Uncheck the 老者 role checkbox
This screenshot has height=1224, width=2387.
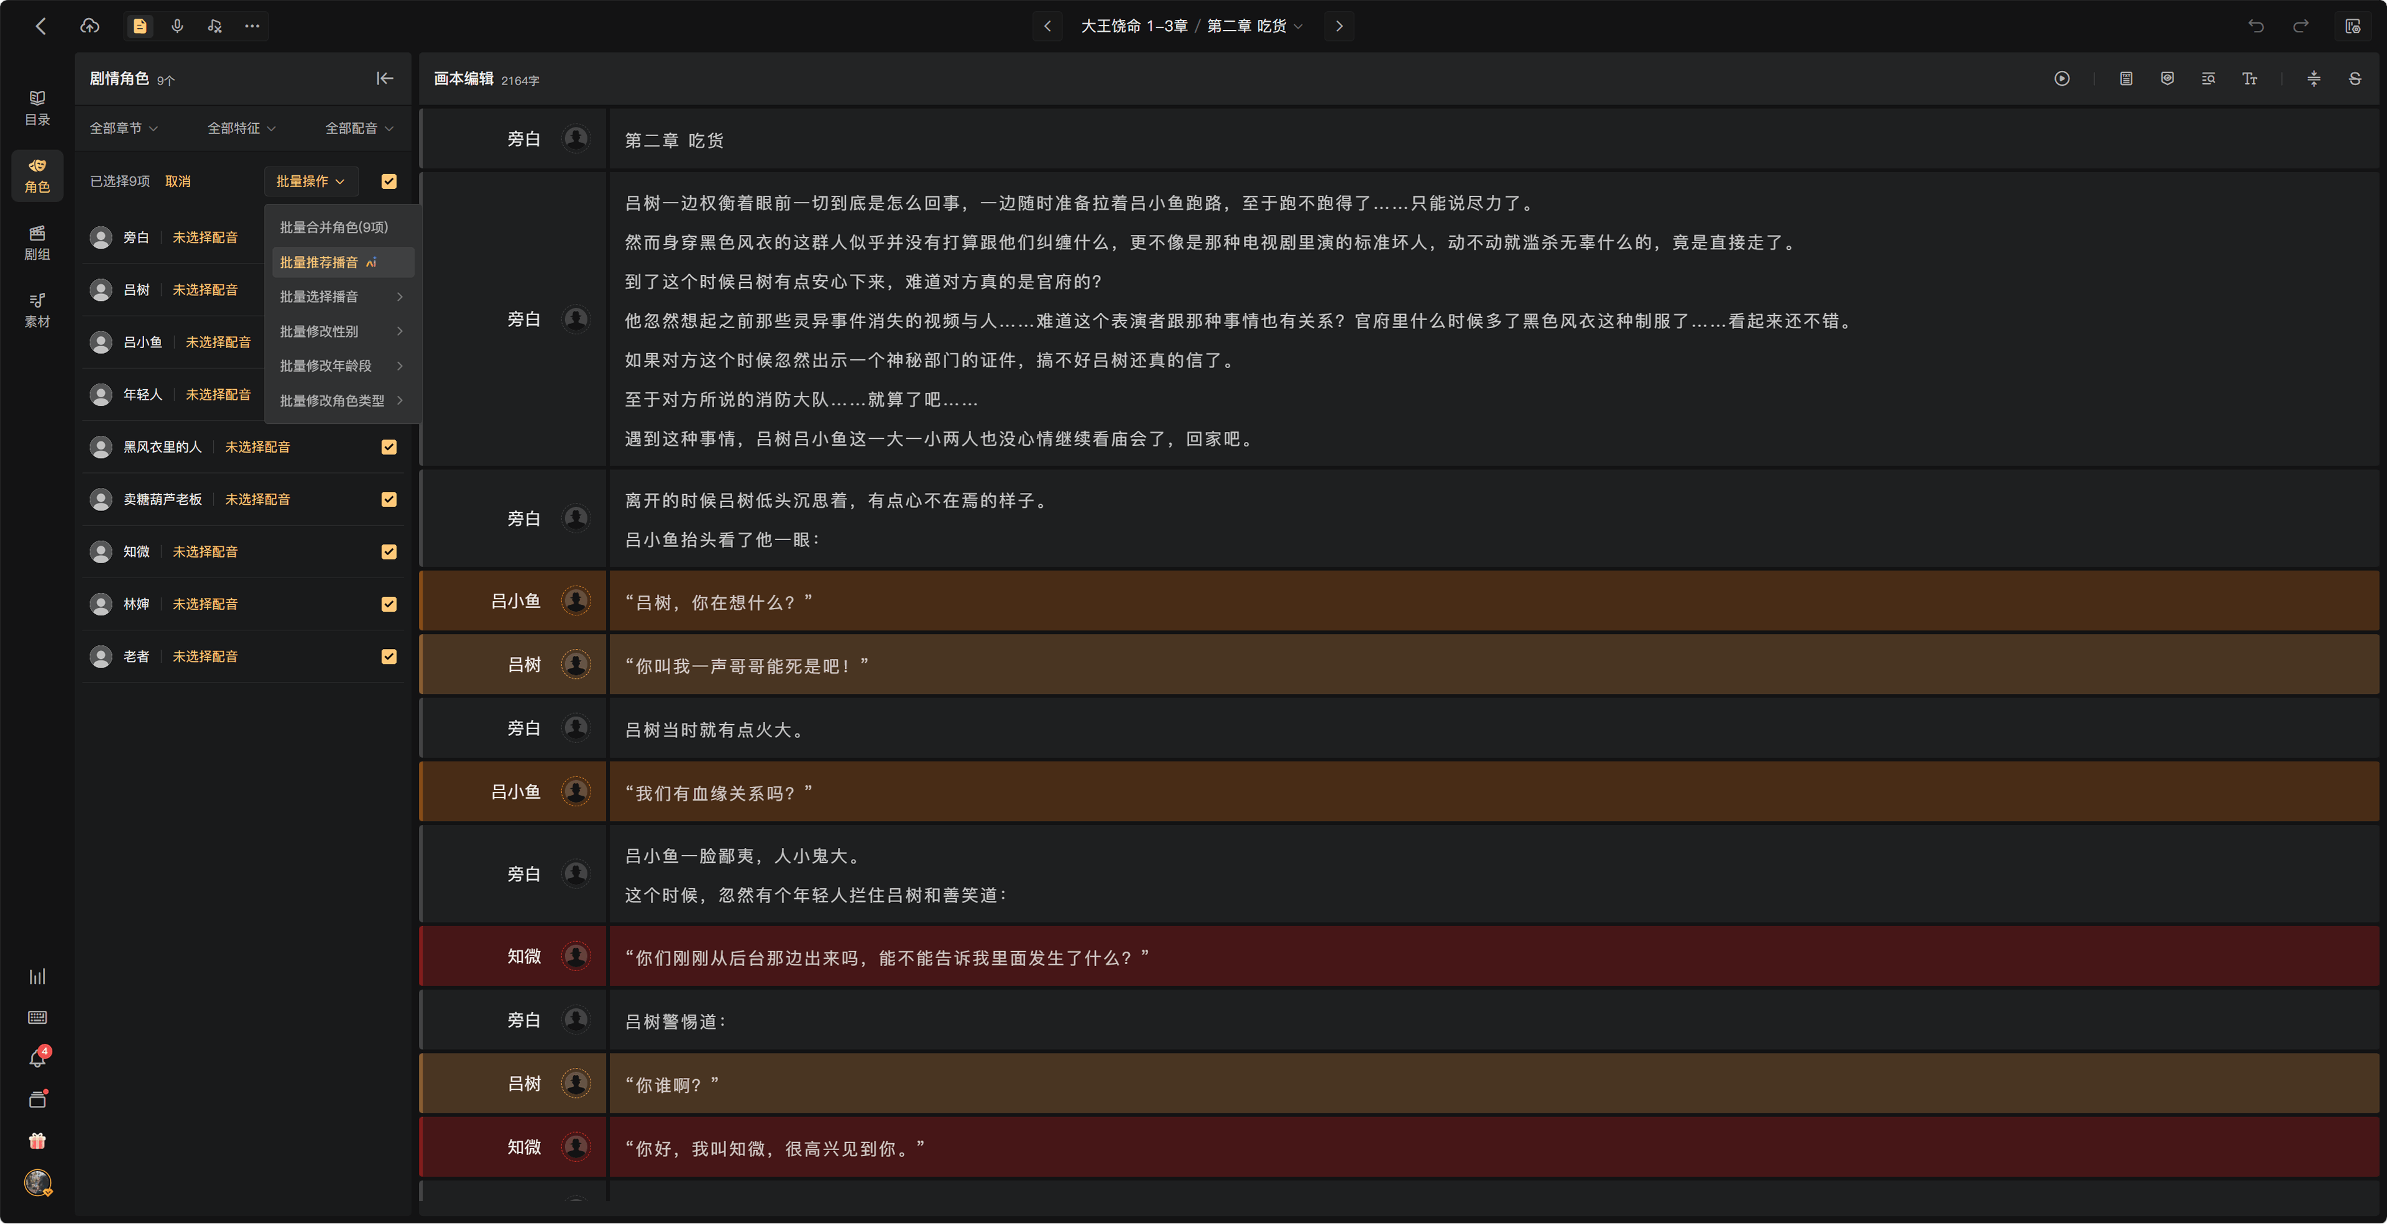tap(389, 656)
